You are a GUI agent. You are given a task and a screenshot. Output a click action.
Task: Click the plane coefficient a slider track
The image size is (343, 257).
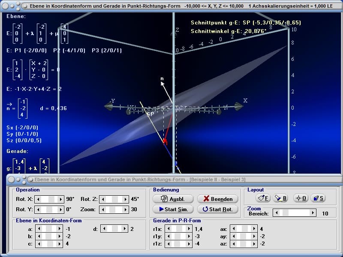click(x=49, y=229)
